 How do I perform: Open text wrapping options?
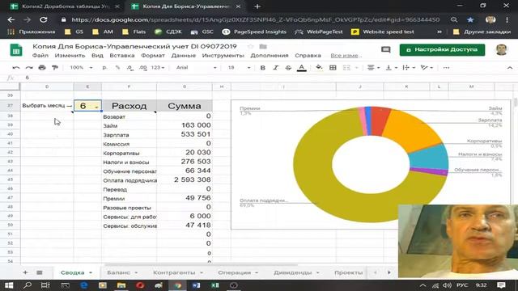(408, 68)
